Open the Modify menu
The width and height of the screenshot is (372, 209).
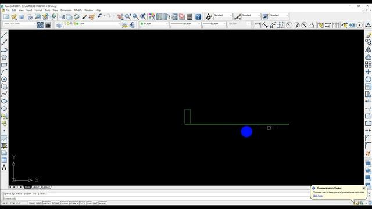[x=78, y=10]
